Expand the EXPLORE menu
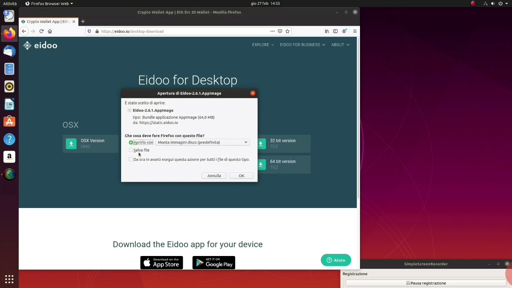512x288 pixels. (263, 45)
